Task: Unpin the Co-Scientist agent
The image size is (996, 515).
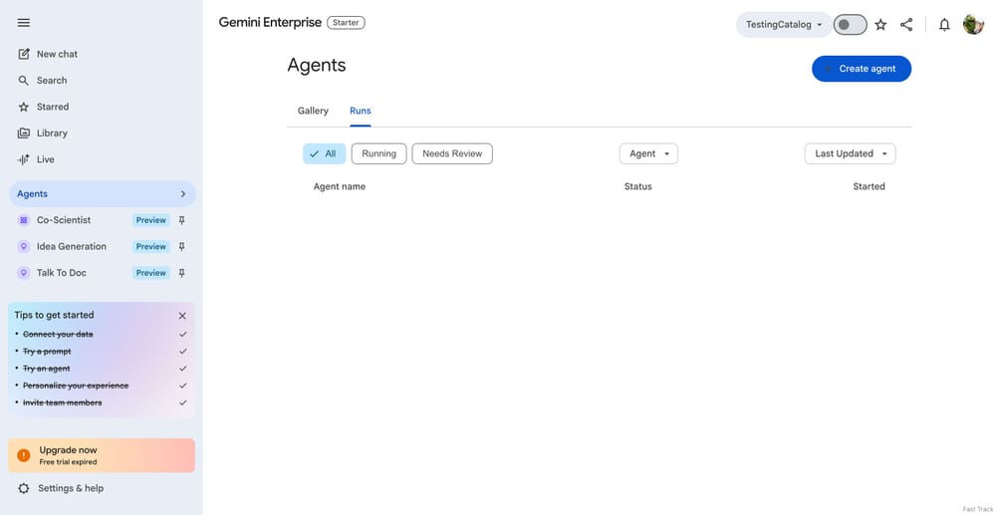Action: (x=181, y=220)
